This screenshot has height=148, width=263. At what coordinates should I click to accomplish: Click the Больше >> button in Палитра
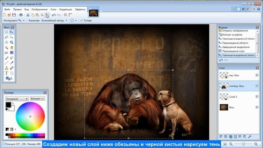37,99
